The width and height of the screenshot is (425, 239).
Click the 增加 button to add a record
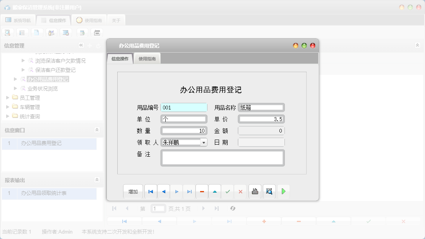point(133,191)
